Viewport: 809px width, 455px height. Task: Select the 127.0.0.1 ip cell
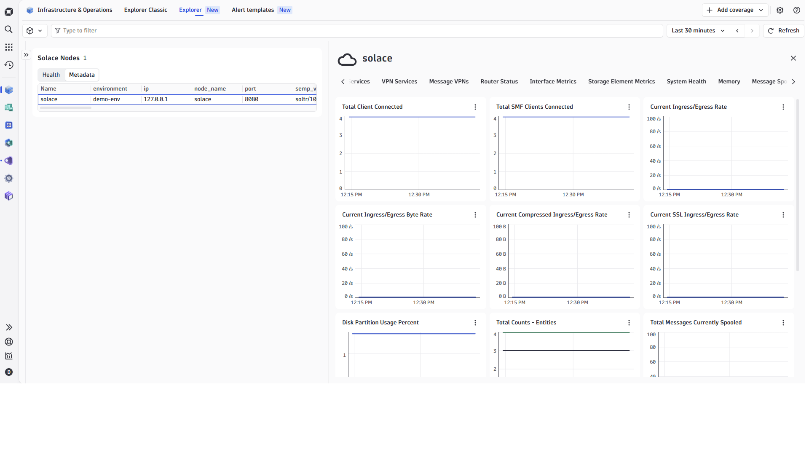tap(166, 99)
